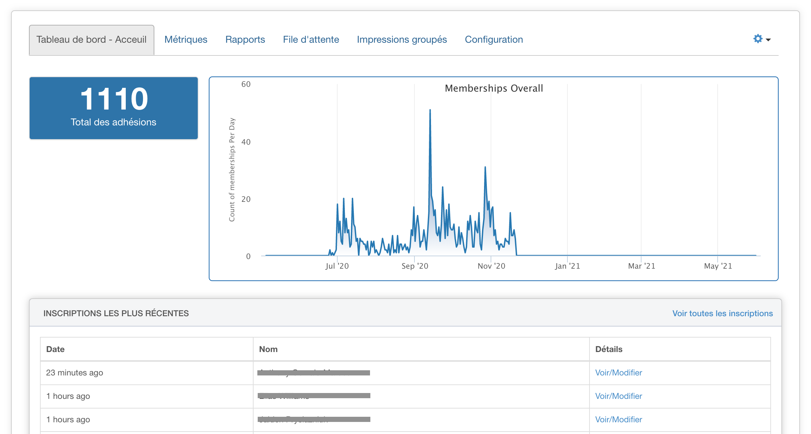811x434 pixels.
Task: Click the highest peak in the memberships chart
Action: pos(430,111)
